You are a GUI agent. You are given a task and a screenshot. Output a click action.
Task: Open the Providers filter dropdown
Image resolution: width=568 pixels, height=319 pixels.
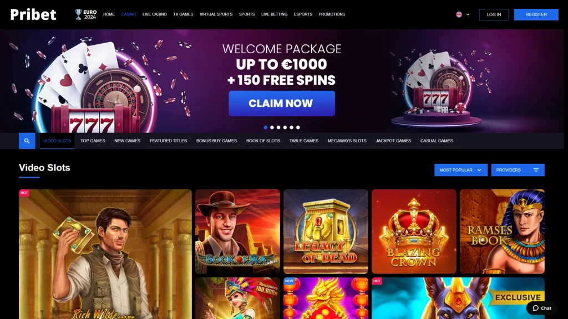(518, 170)
